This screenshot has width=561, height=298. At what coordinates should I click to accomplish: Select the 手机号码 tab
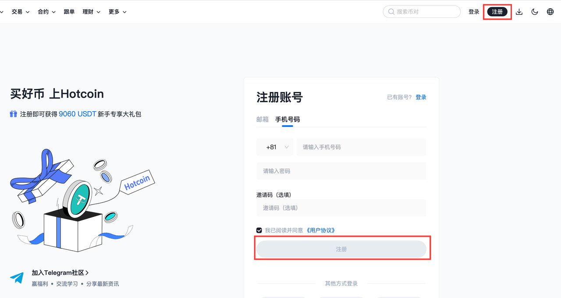click(288, 119)
